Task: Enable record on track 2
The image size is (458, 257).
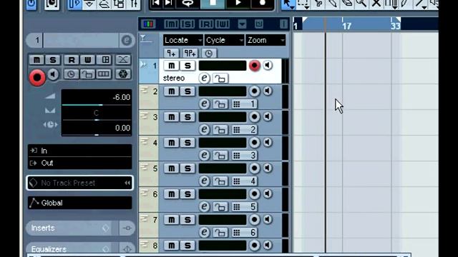Action: [255, 91]
